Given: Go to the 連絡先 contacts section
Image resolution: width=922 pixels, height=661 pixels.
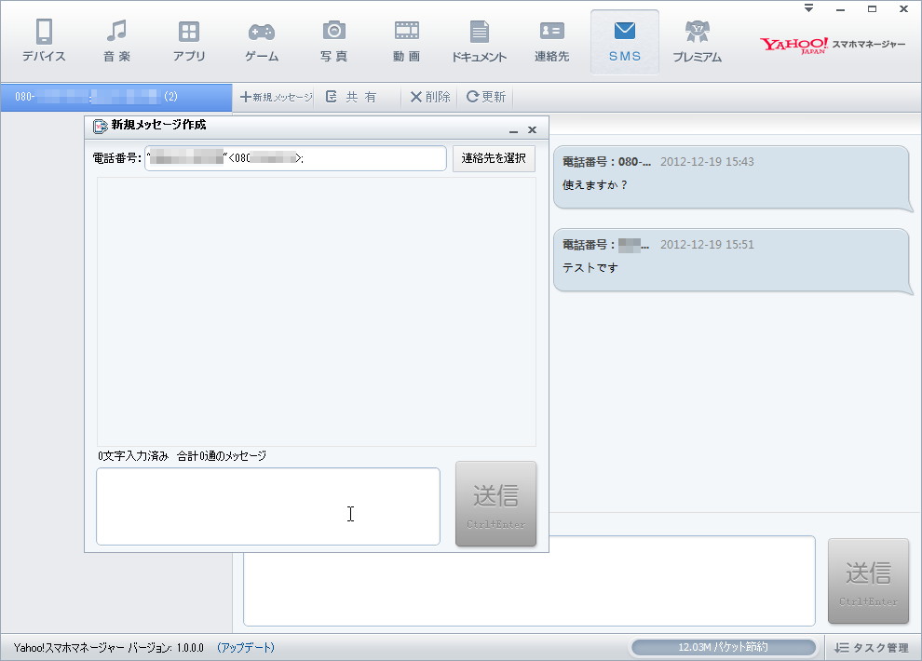Looking at the screenshot, I should click(x=551, y=41).
